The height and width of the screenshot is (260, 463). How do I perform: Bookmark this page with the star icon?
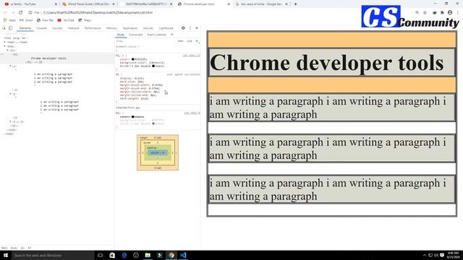pos(425,13)
